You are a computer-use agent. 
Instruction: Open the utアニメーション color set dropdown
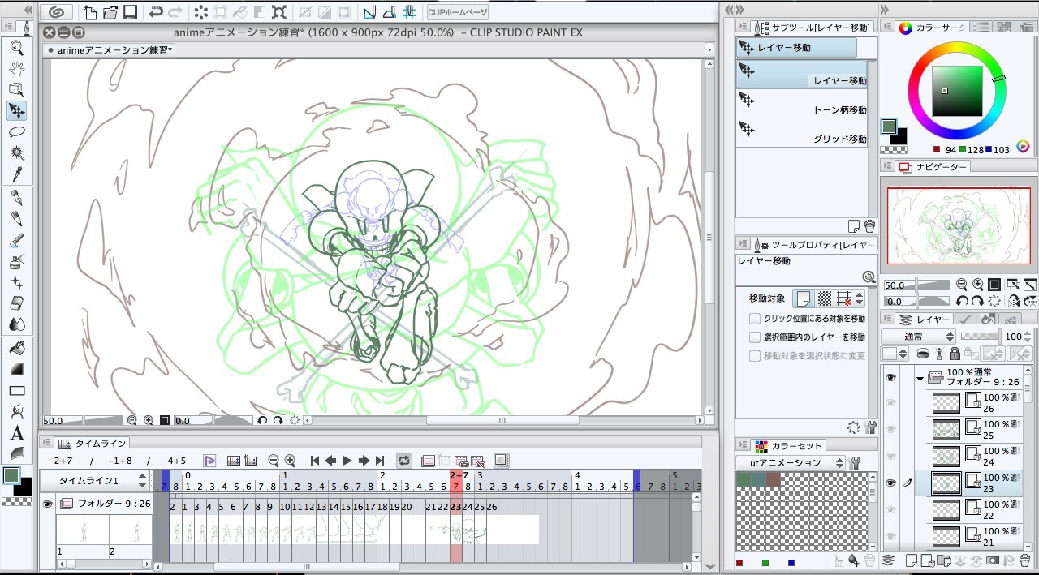click(791, 463)
